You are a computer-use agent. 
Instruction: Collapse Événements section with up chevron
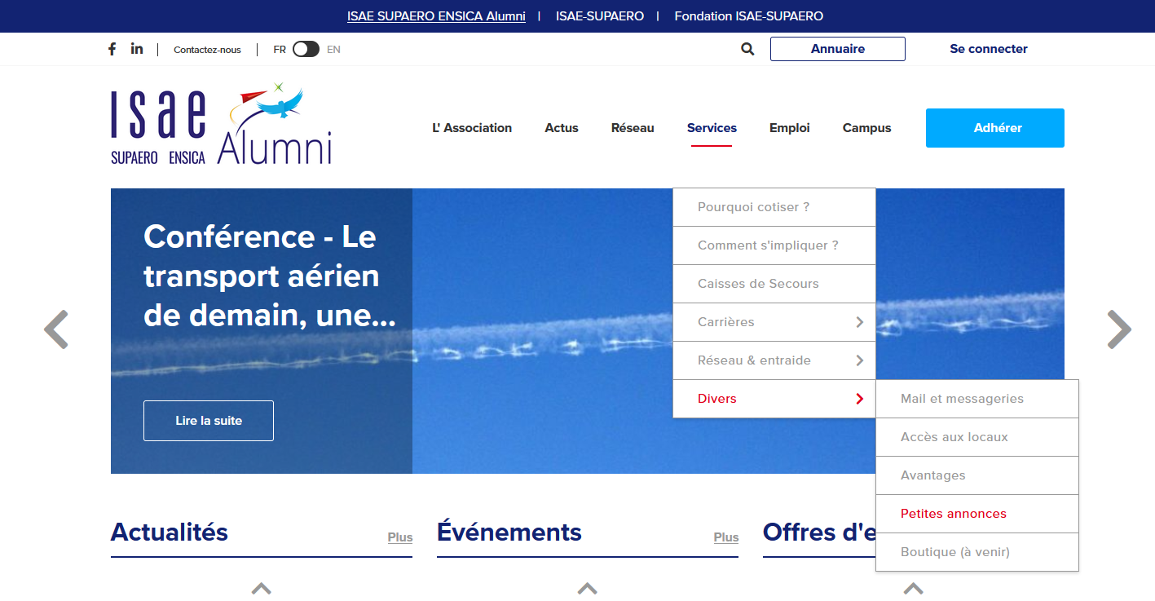click(x=587, y=588)
